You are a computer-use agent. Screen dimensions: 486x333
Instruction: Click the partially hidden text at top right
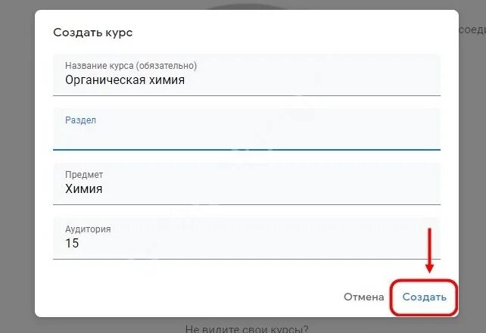[x=472, y=30]
